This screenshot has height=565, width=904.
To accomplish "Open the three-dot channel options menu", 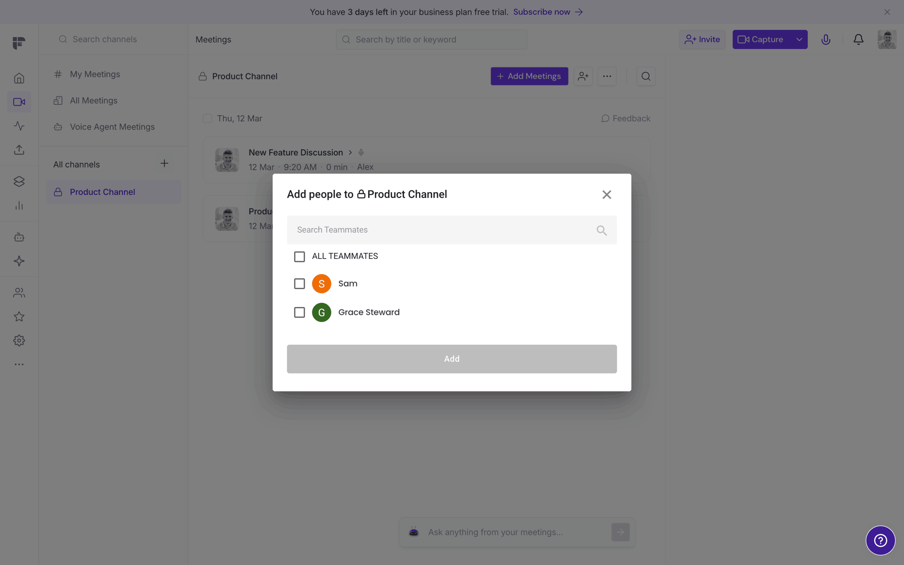I will (607, 76).
